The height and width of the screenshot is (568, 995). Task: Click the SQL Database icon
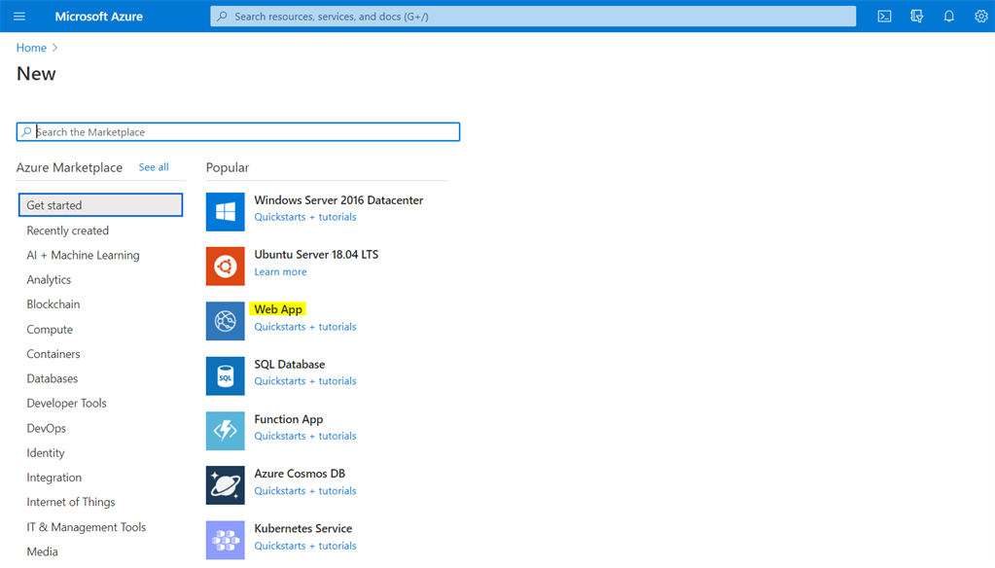226,376
